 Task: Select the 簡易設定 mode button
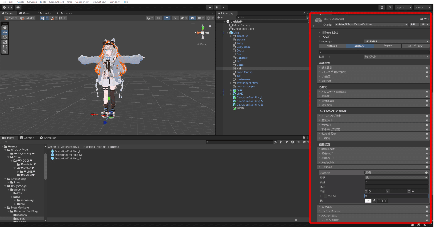(332, 46)
